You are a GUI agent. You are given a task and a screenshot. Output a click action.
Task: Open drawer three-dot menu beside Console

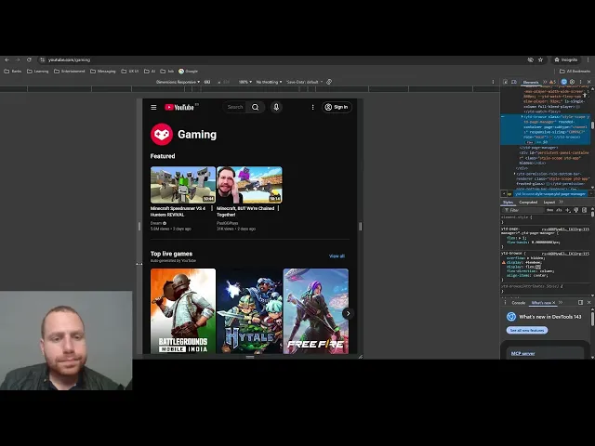(505, 303)
